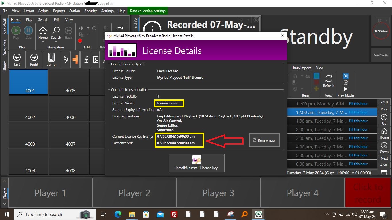
Task: Select stop-after-item play mode icon
Action: tap(346, 76)
